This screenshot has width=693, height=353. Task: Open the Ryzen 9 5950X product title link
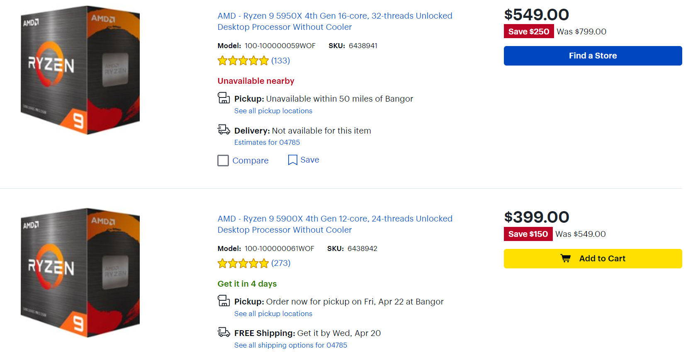[334, 21]
